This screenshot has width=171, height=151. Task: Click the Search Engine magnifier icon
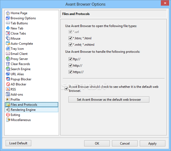8,69
